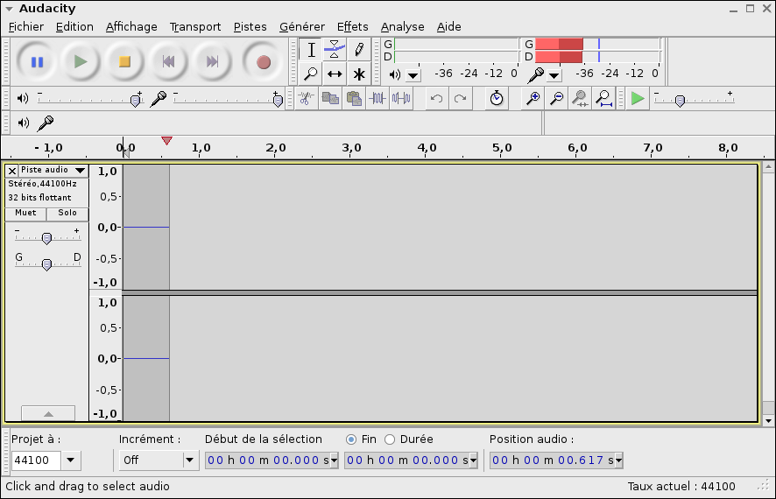
Task: Click the Cut scissors icon
Action: 307,98
